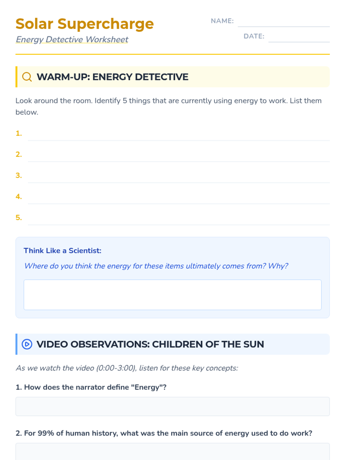Click the answer box for 99% of human history question

[172, 452]
